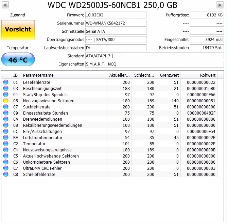Click raw value 0000000482F
This screenshot has height=224, width=227.
click(201, 113)
